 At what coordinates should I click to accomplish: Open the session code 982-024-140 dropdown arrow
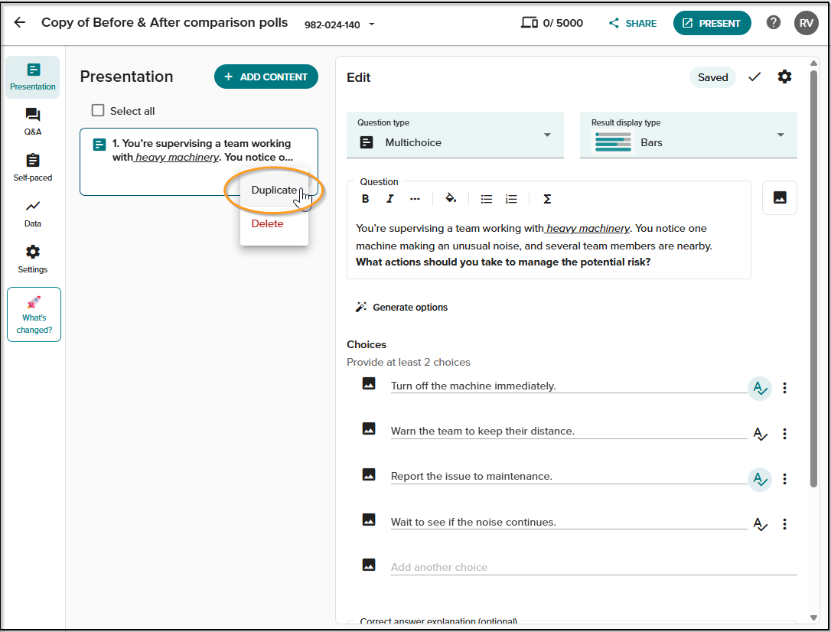pos(372,24)
